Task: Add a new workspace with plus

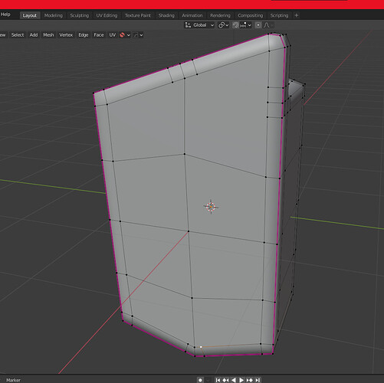Action: pyautogui.click(x=297, y=15)
